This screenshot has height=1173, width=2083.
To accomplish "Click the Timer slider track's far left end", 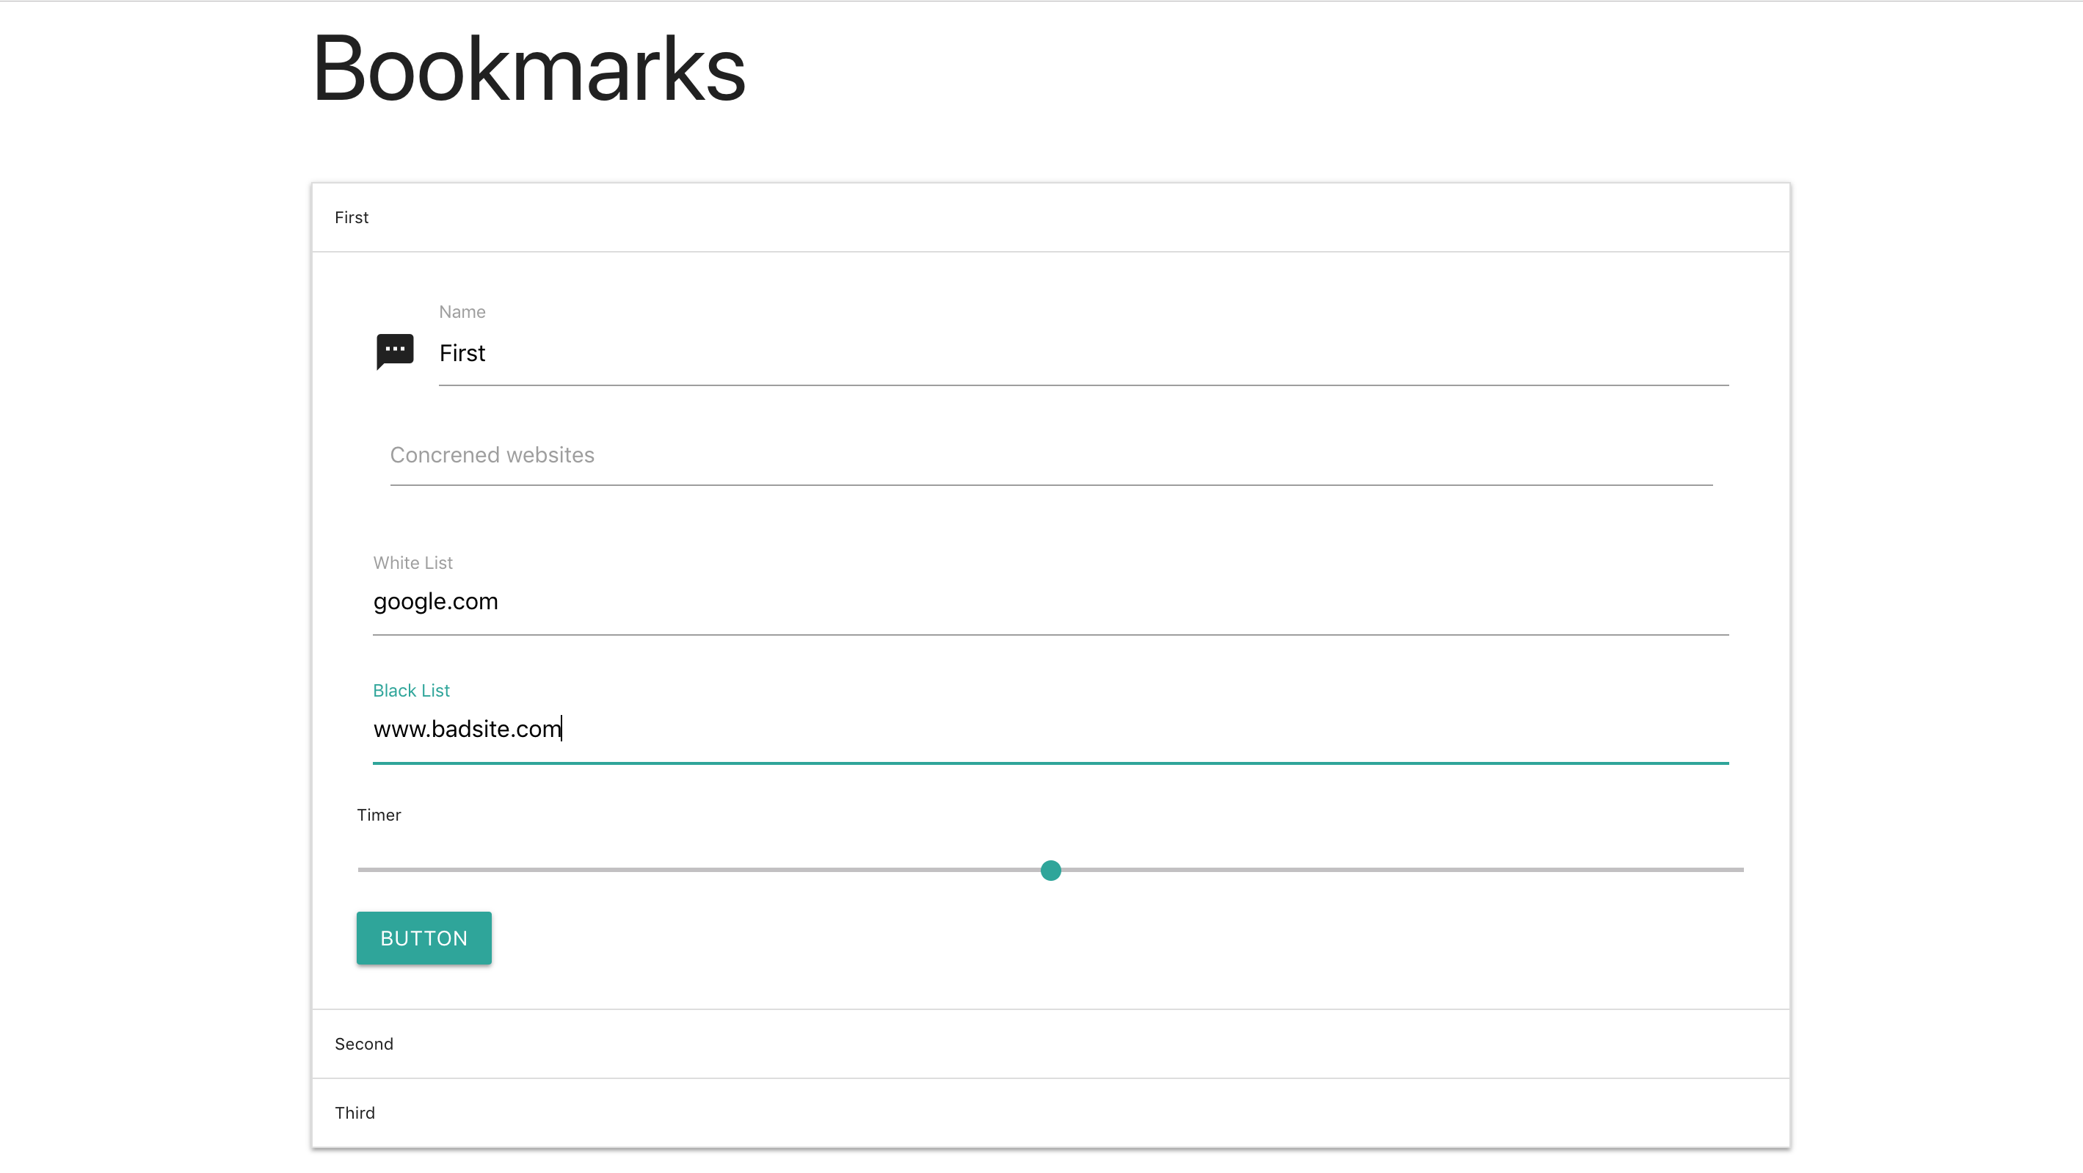I will tap(360, 870).
